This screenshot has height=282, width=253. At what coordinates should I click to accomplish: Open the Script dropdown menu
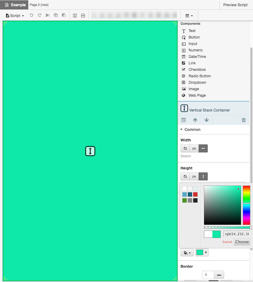pos(15,16)
